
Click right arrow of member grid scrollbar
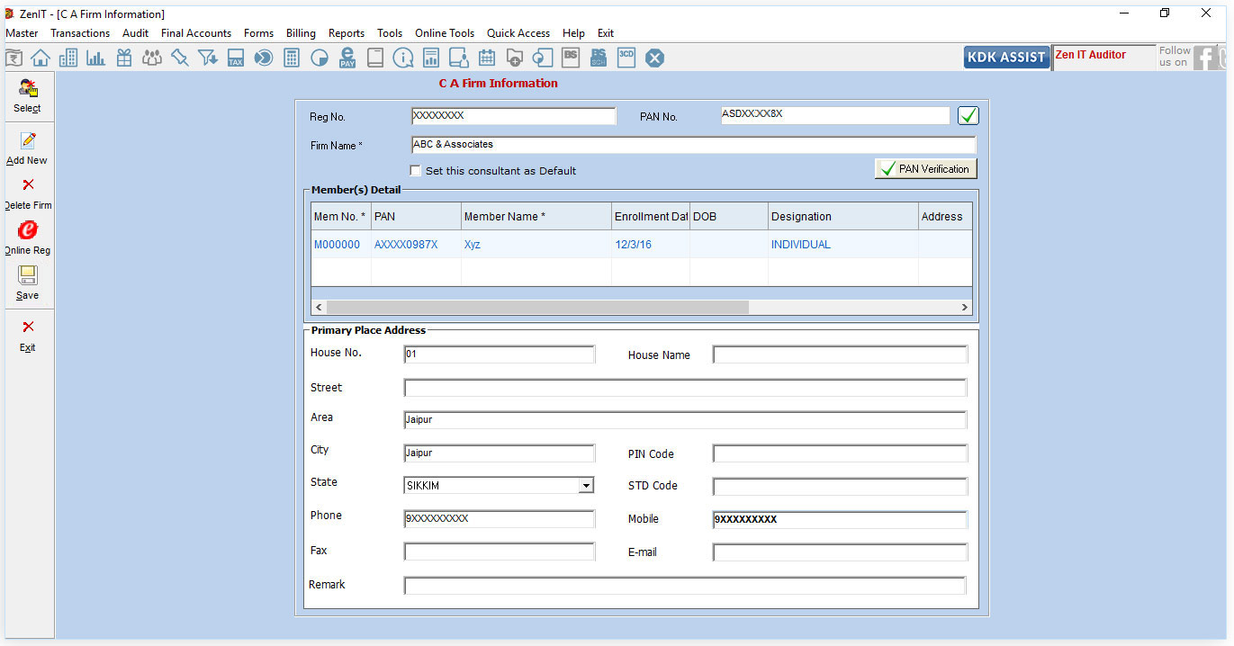tap(965, 308)
